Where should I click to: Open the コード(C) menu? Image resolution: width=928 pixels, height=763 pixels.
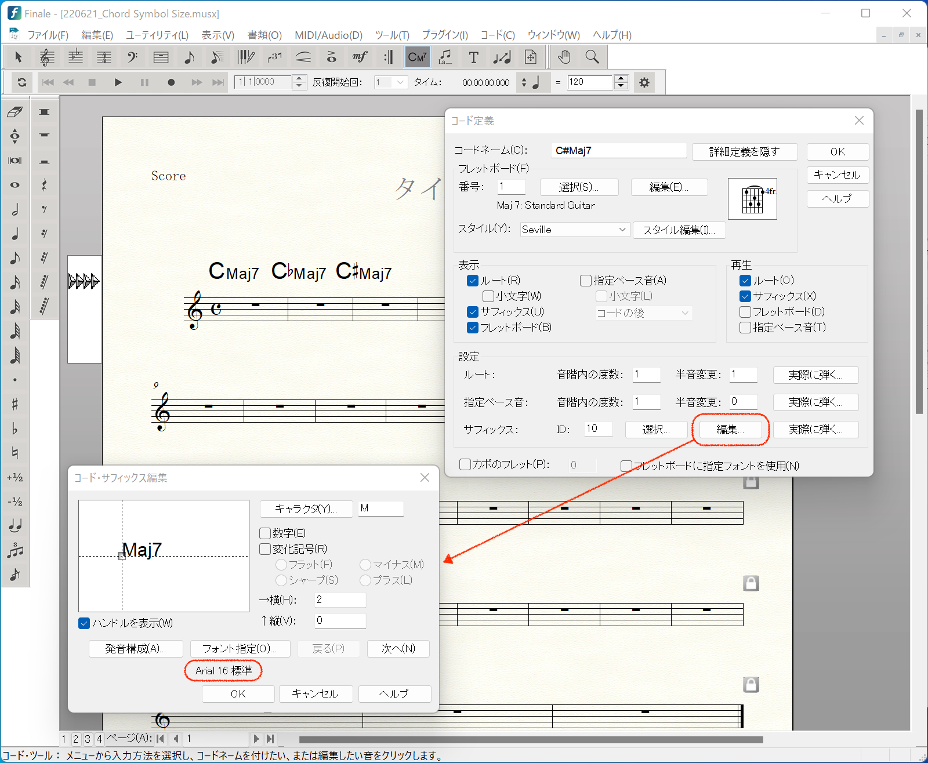(x=498, y=35)
